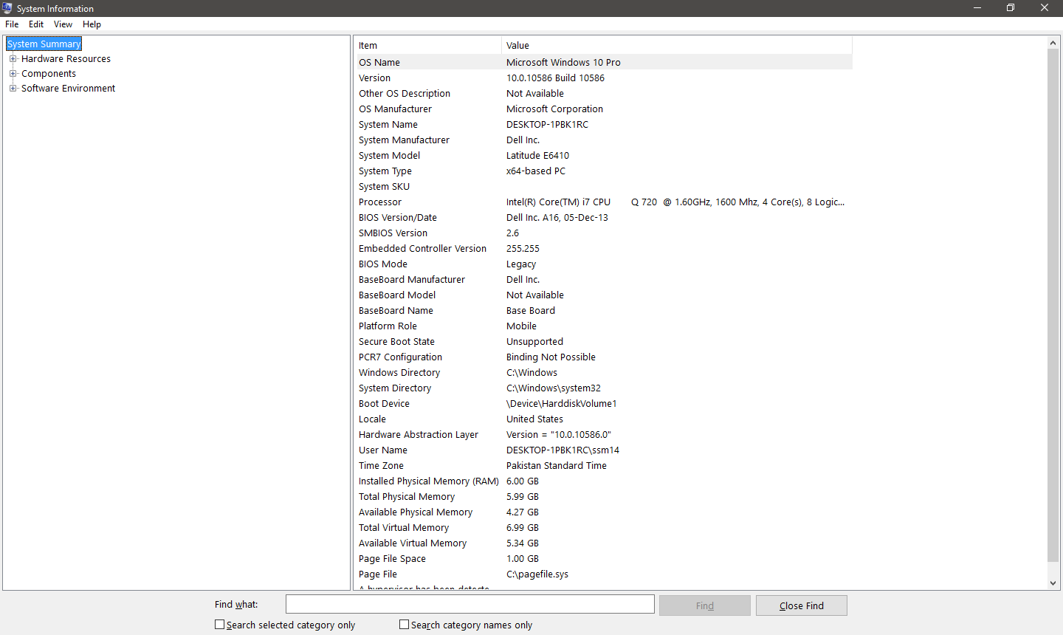Enable Search selected category only checkbox
Image resolution: width=1063 pixels, height=635 pixels.
tap(219, 625)
